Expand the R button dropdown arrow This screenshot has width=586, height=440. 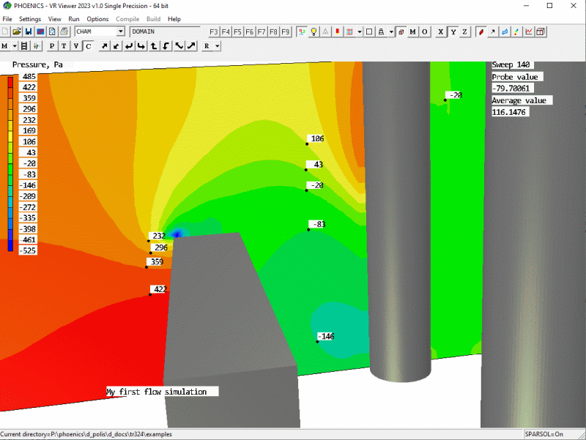click(218, 46)
